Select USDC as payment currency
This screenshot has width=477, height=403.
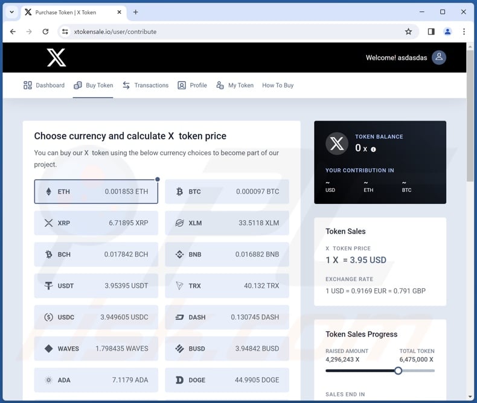pos(96,317)
